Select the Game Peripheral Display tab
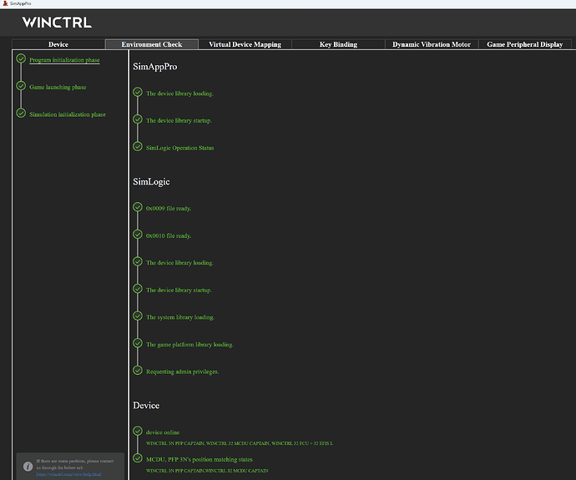The image size is (576, 480). tap(524, 44)
